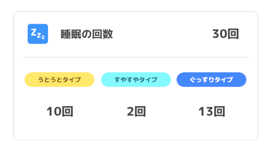Click the 2回 count under すやすやタイプ
This screenshot has width=271, height=149.
[x=136, y=111]
